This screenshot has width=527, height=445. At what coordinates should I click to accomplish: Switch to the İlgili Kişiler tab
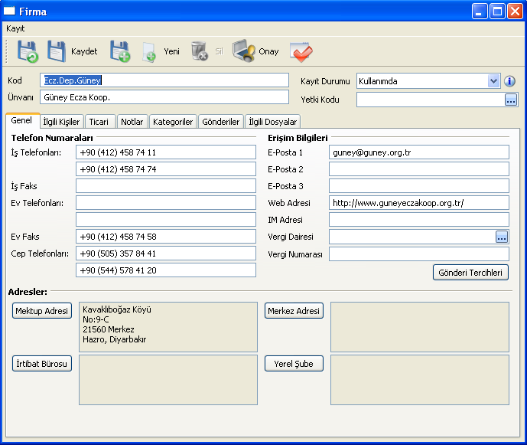click(61, 122)
